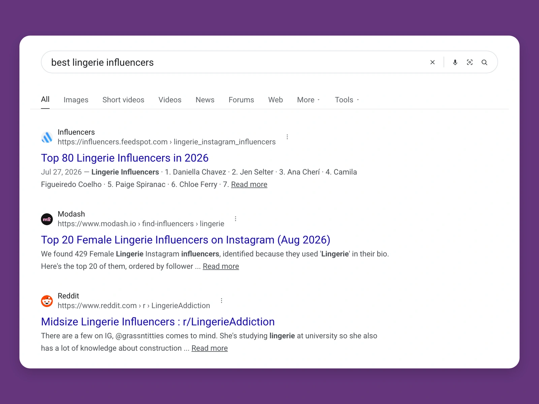Switch to the Forums tab
539x404 pixels.
[x=241, y=100]
